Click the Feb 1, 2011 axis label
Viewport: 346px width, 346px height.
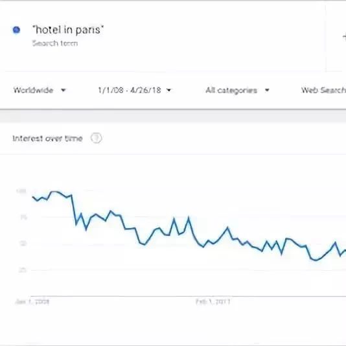point(213,301)
